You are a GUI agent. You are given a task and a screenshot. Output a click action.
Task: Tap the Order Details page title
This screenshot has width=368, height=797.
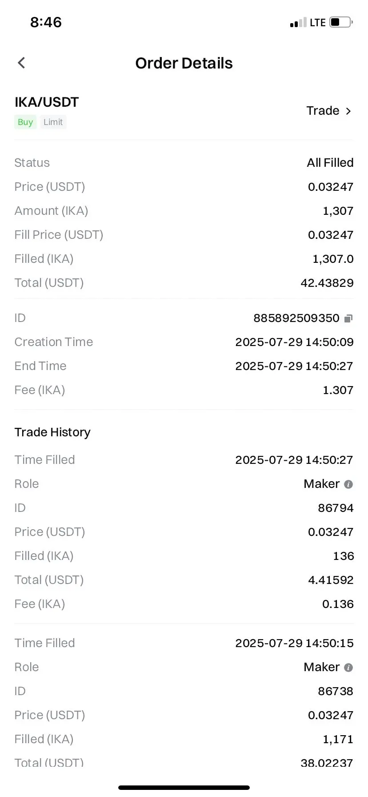coord(184,63)
